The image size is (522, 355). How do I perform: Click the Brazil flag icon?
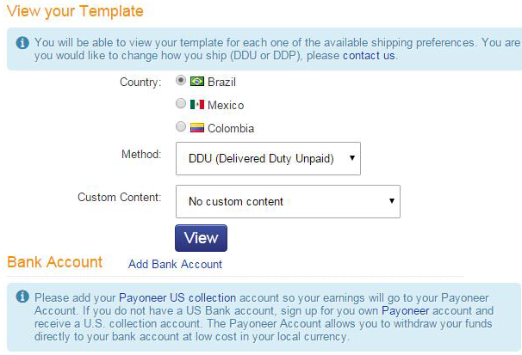pyautogui.click(x=197, y=82)
